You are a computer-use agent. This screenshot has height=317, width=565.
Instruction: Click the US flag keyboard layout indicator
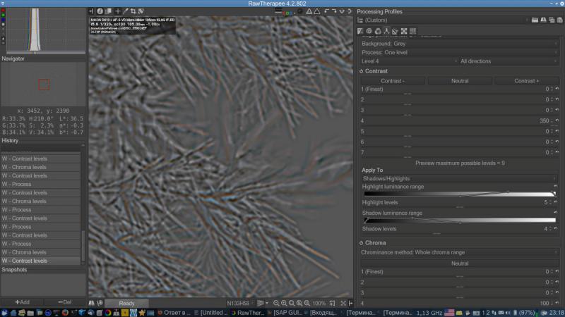tap(449, 313)
